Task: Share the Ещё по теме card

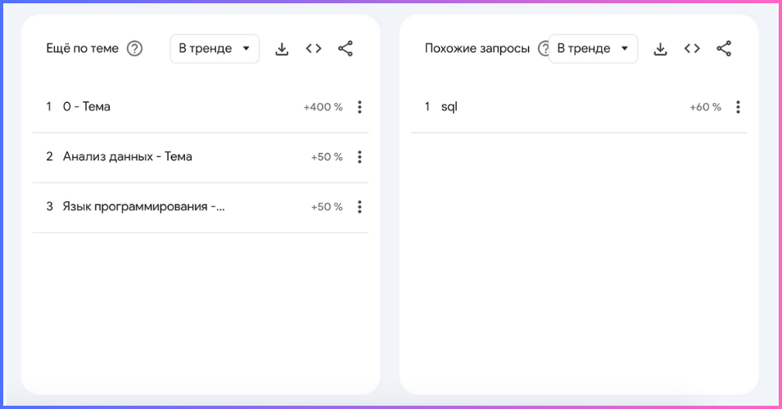Action: [x=346, y=49]
